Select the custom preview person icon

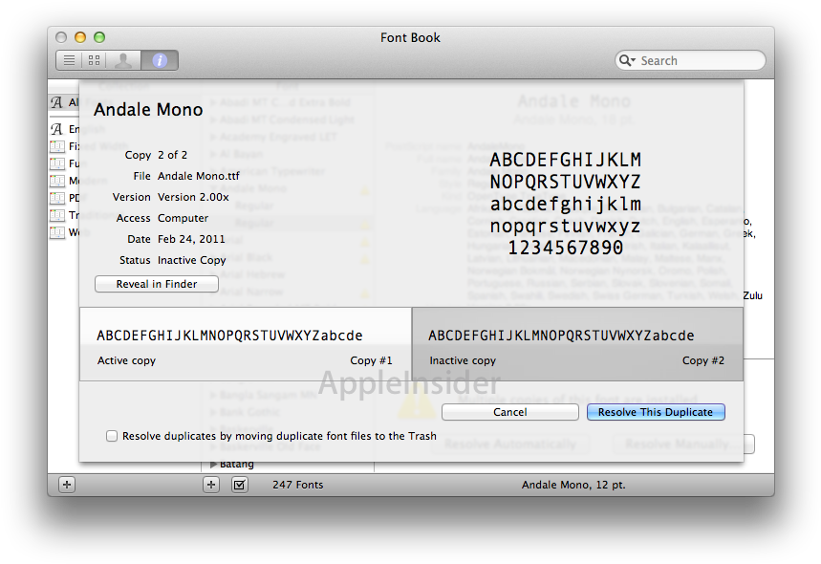pyautogui.click(x=123, y=60)
